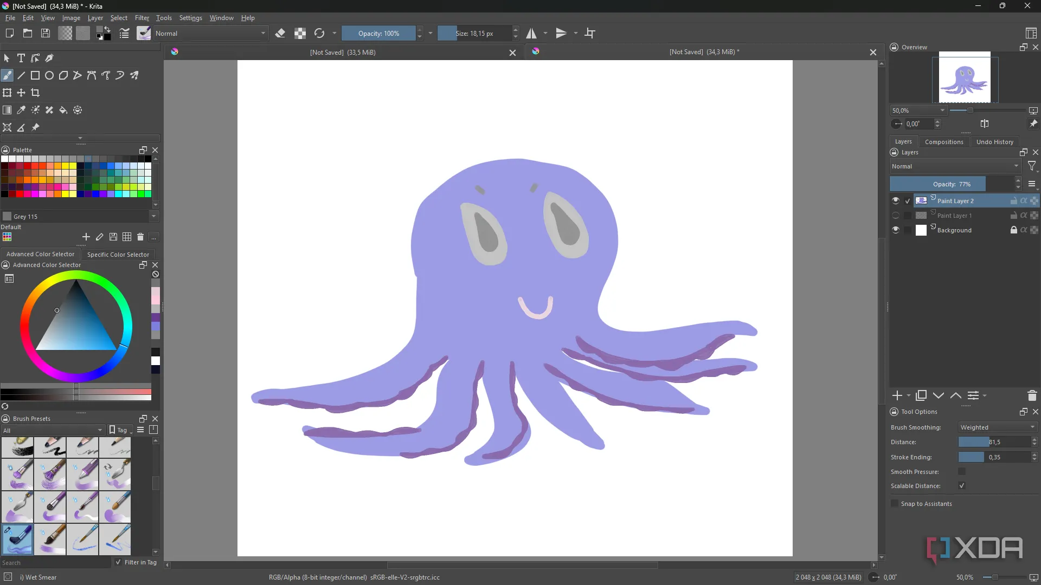Open the Specific Color Selector tab
The height and width of the screenshot is (585, 1041).
tap(118, 254)
